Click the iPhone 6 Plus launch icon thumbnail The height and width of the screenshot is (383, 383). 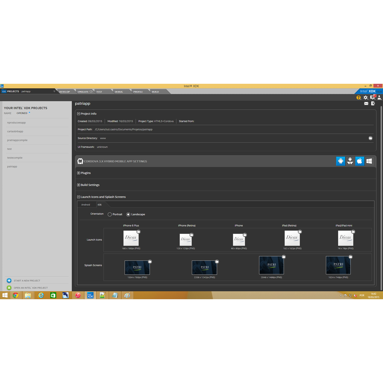coord(131,238)
